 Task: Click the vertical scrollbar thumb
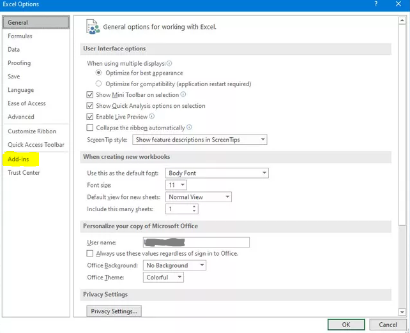pyautogui.click(x=402, y=125)
